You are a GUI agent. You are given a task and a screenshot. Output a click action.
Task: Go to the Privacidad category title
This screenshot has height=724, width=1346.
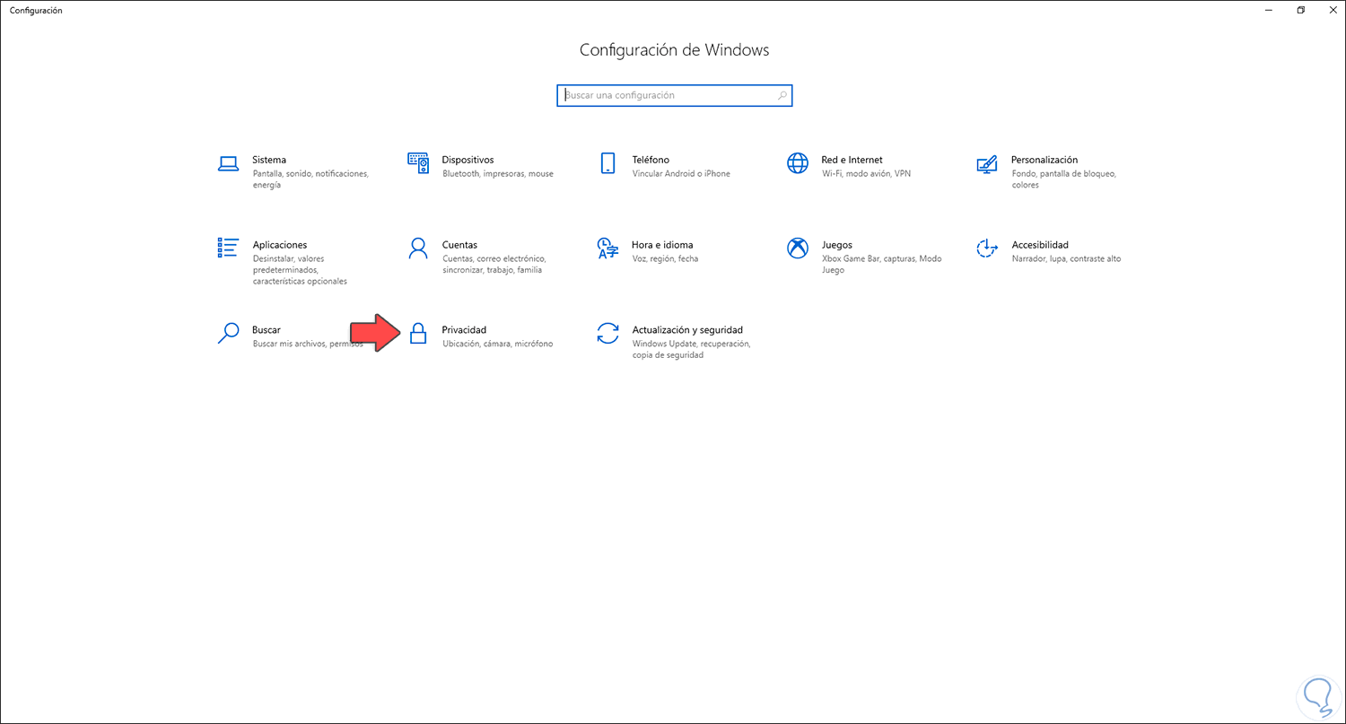pos(464,330)
